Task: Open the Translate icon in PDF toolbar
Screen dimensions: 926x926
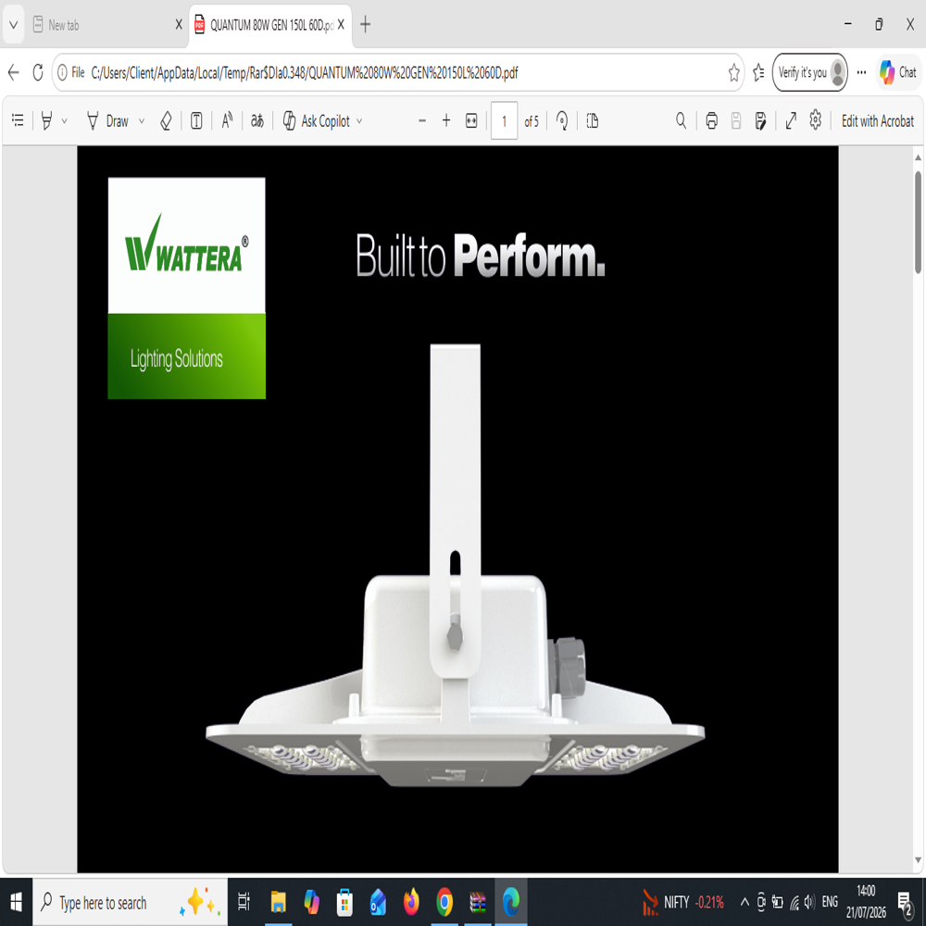Action: [257, 121]
